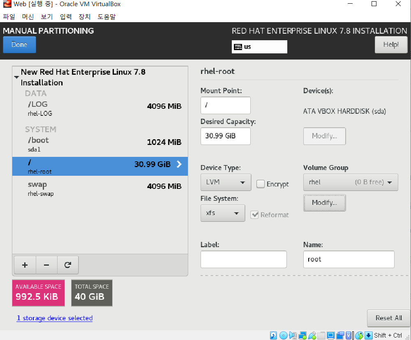Image resolution: width=411 pixels, height=340 pixels.
Task: Click the us keyboard layout indicator
Action: coord(259,47)
